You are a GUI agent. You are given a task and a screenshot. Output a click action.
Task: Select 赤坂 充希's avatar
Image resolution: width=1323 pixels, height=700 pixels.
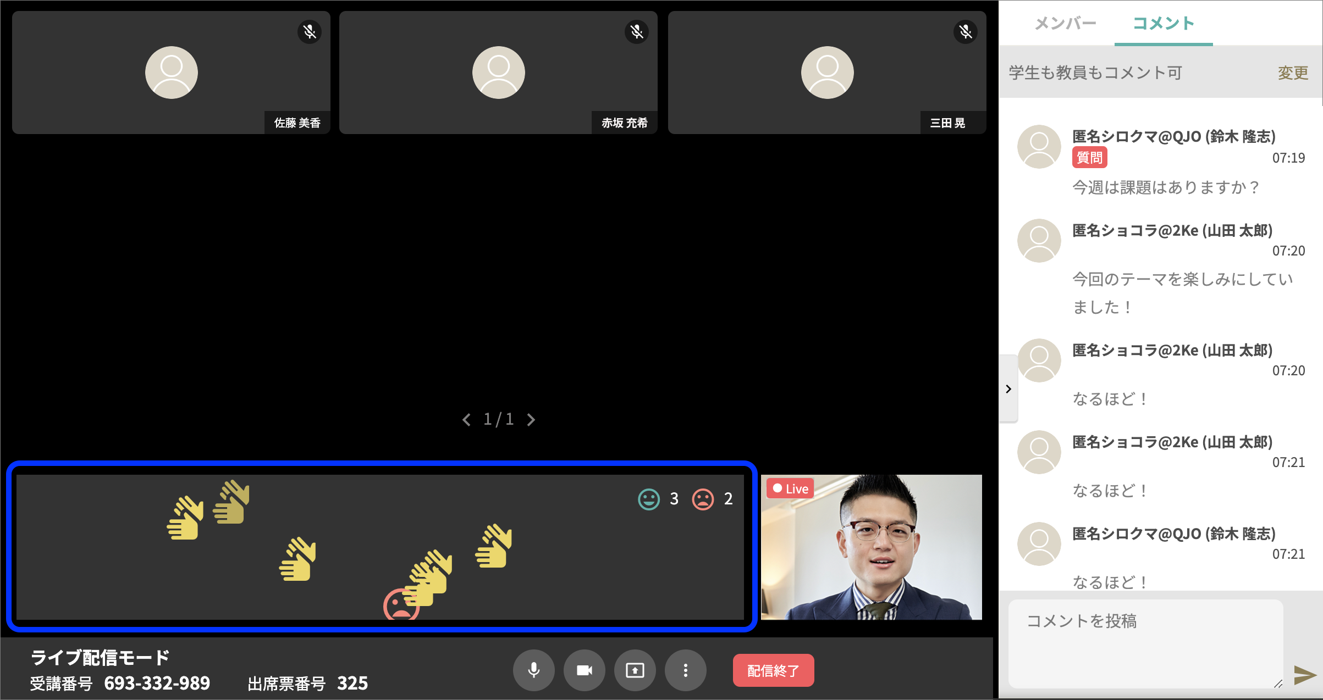tap(499, 73)
